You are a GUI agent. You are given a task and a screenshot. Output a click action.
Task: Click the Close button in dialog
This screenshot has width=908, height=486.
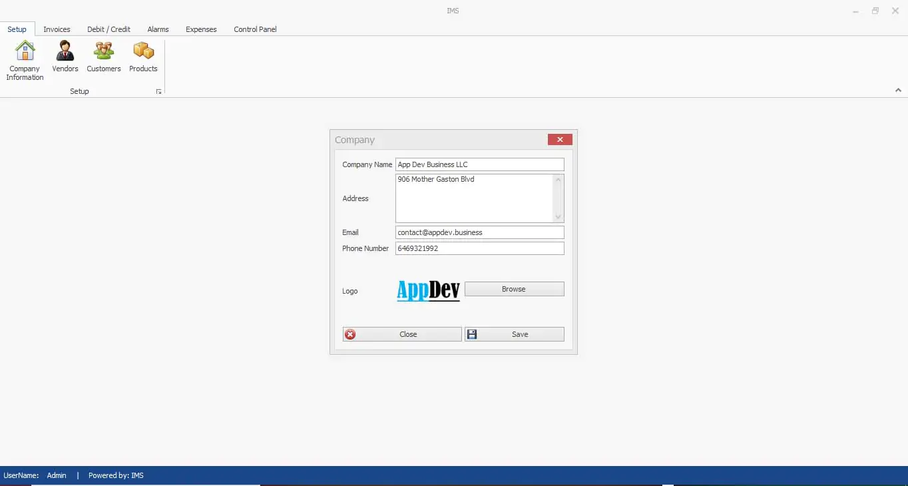pyautogui.click(x=402, y=334)
